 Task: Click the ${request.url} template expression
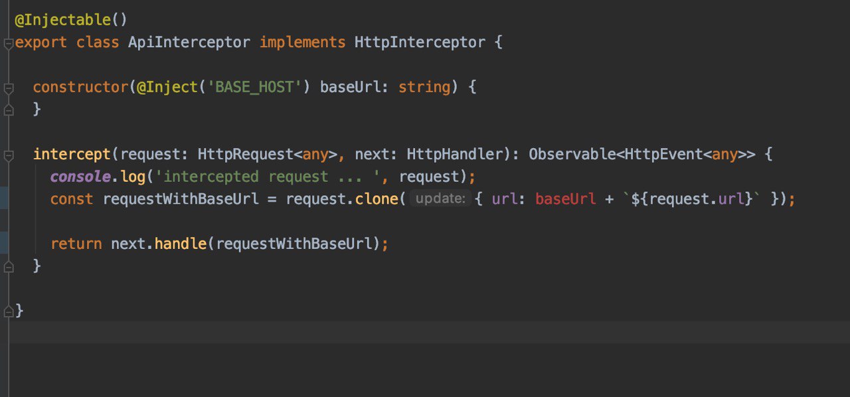click(693, 198)
